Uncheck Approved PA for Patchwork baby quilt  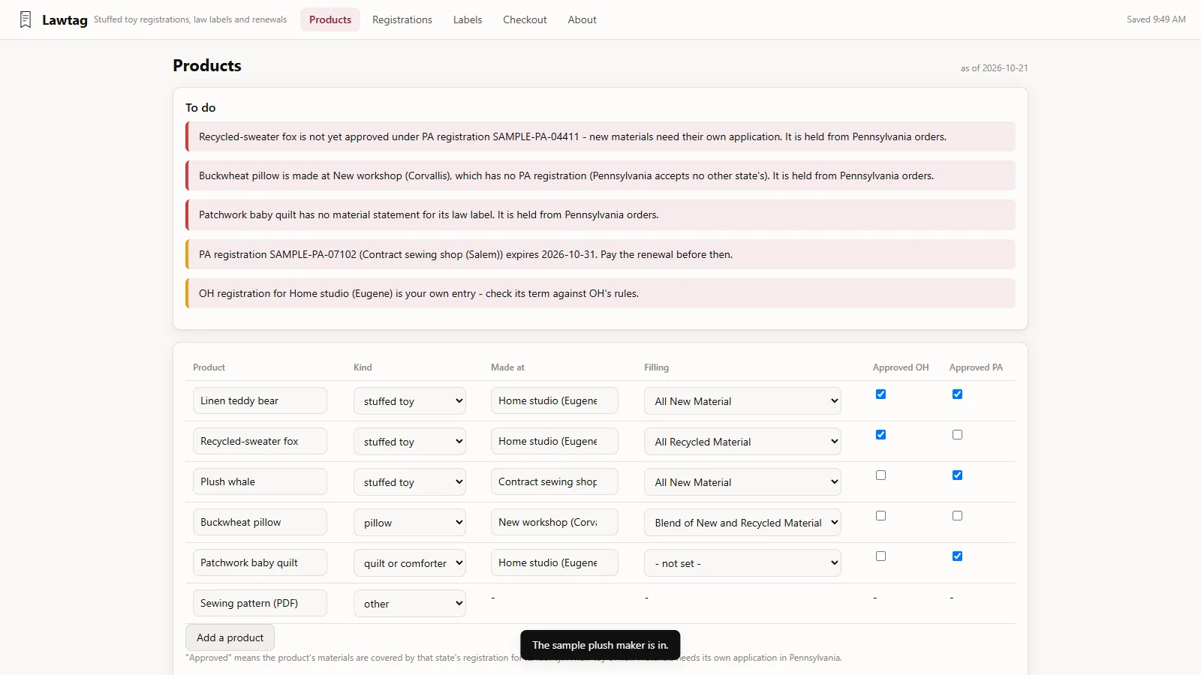[957, 556]
